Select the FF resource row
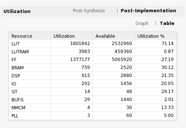The width and height of the screenshot is (186, 128). tap(93, 60)
